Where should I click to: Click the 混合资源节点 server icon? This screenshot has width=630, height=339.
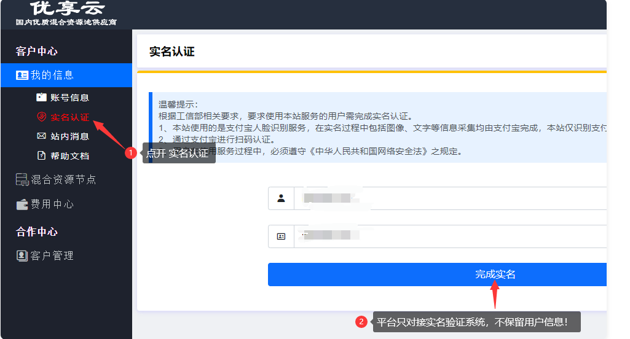point(22,180)
